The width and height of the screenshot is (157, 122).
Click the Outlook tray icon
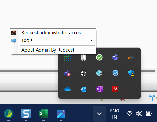click(83, 89)
